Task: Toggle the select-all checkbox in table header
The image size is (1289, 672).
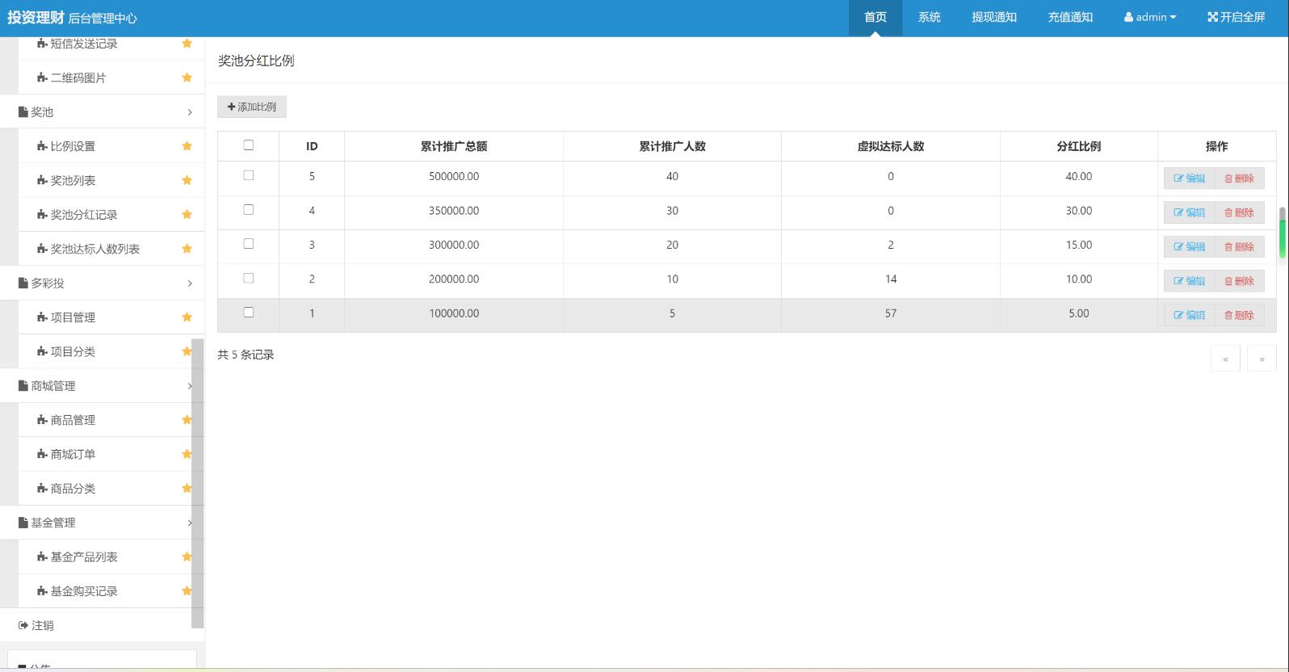Action: tap(249, 145)
